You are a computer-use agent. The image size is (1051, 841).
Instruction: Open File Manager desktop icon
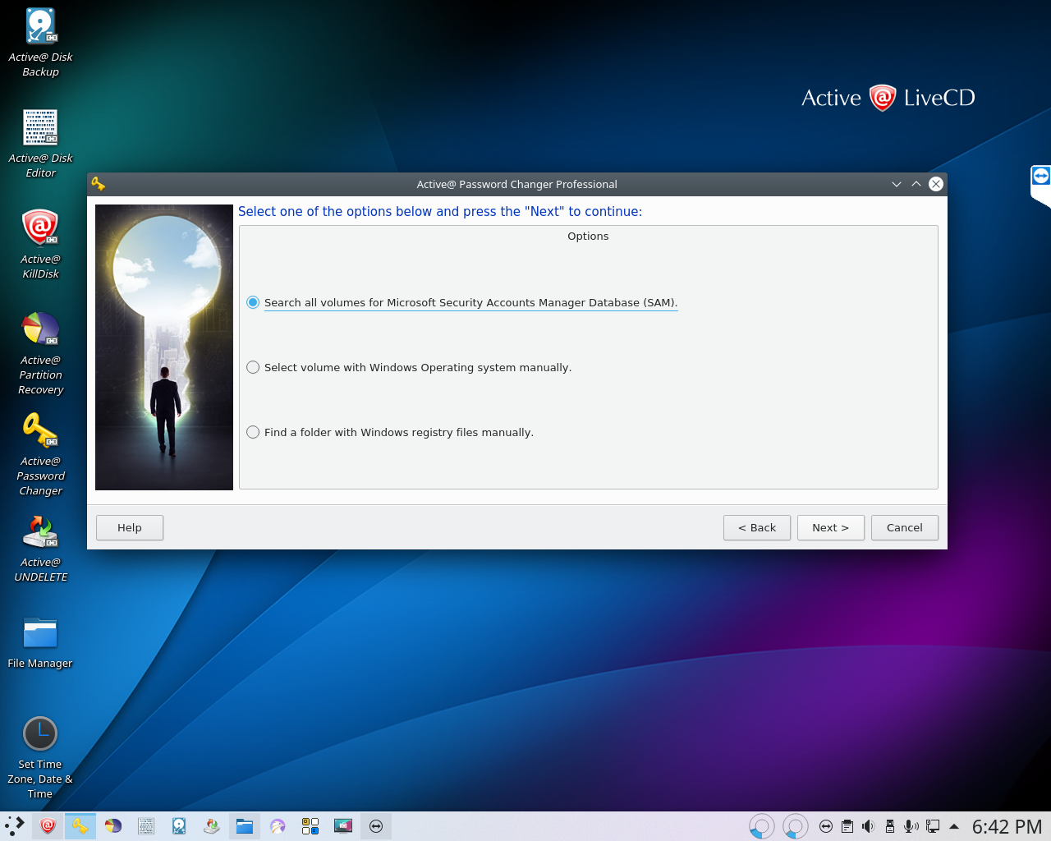coord(40,641)
